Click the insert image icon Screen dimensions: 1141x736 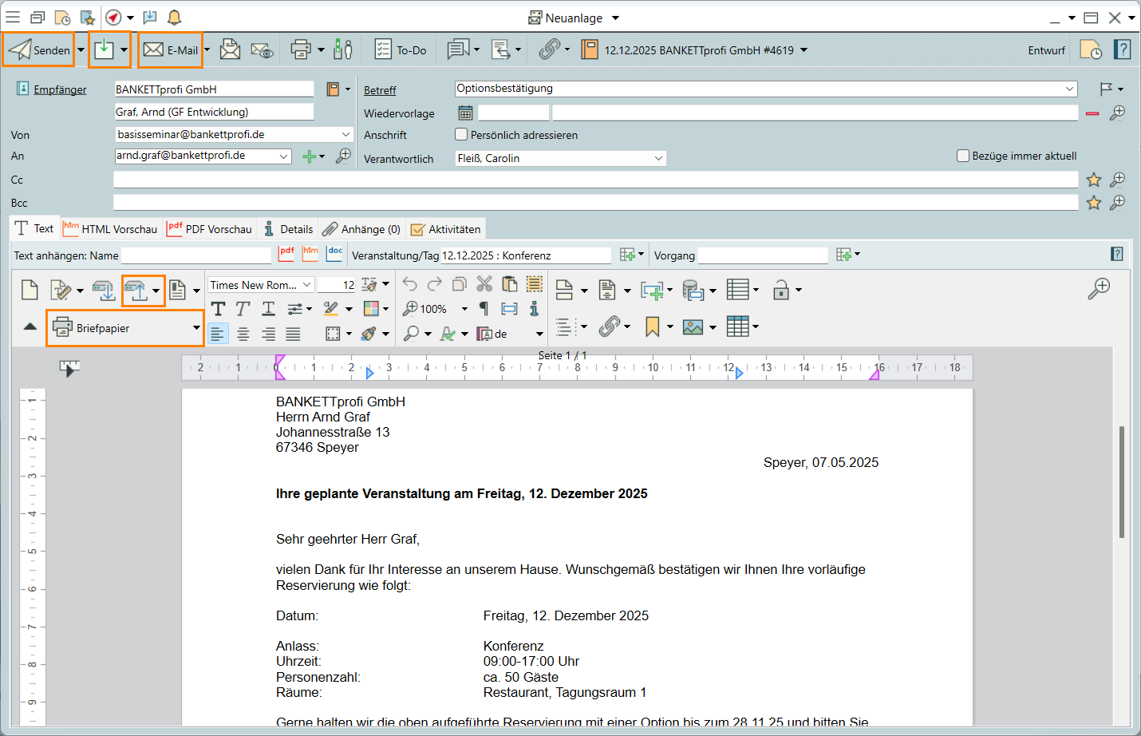[x=693, y=326]
